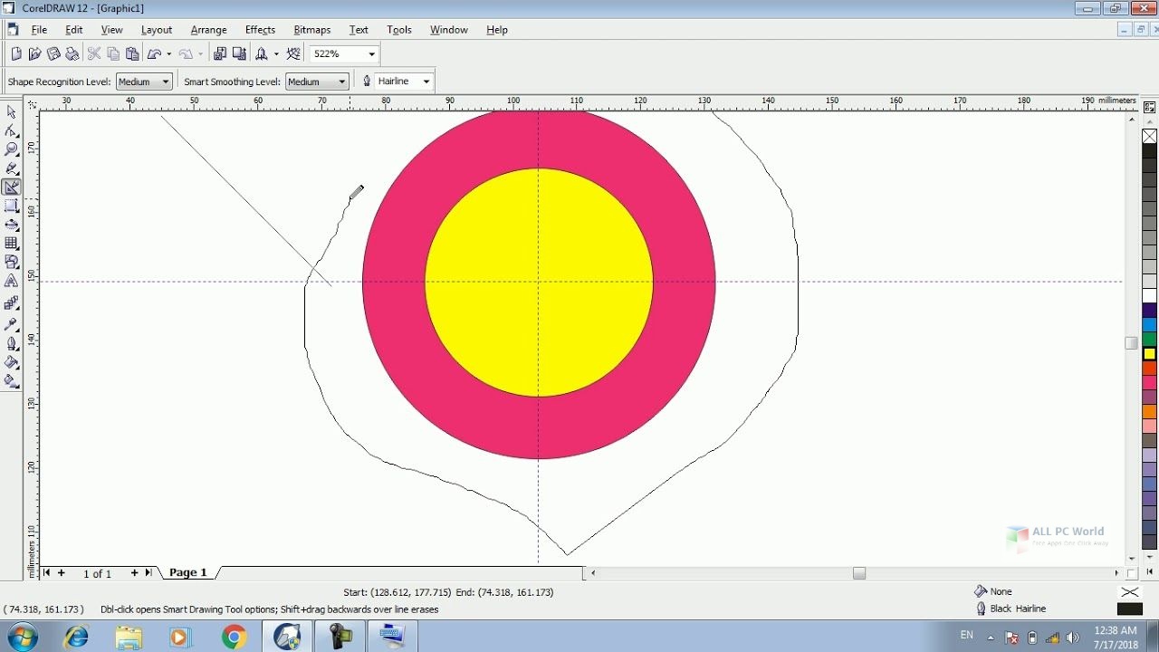Select the Shape tool
Viewport: 1159px width, 652px height.
click(12, 131)
